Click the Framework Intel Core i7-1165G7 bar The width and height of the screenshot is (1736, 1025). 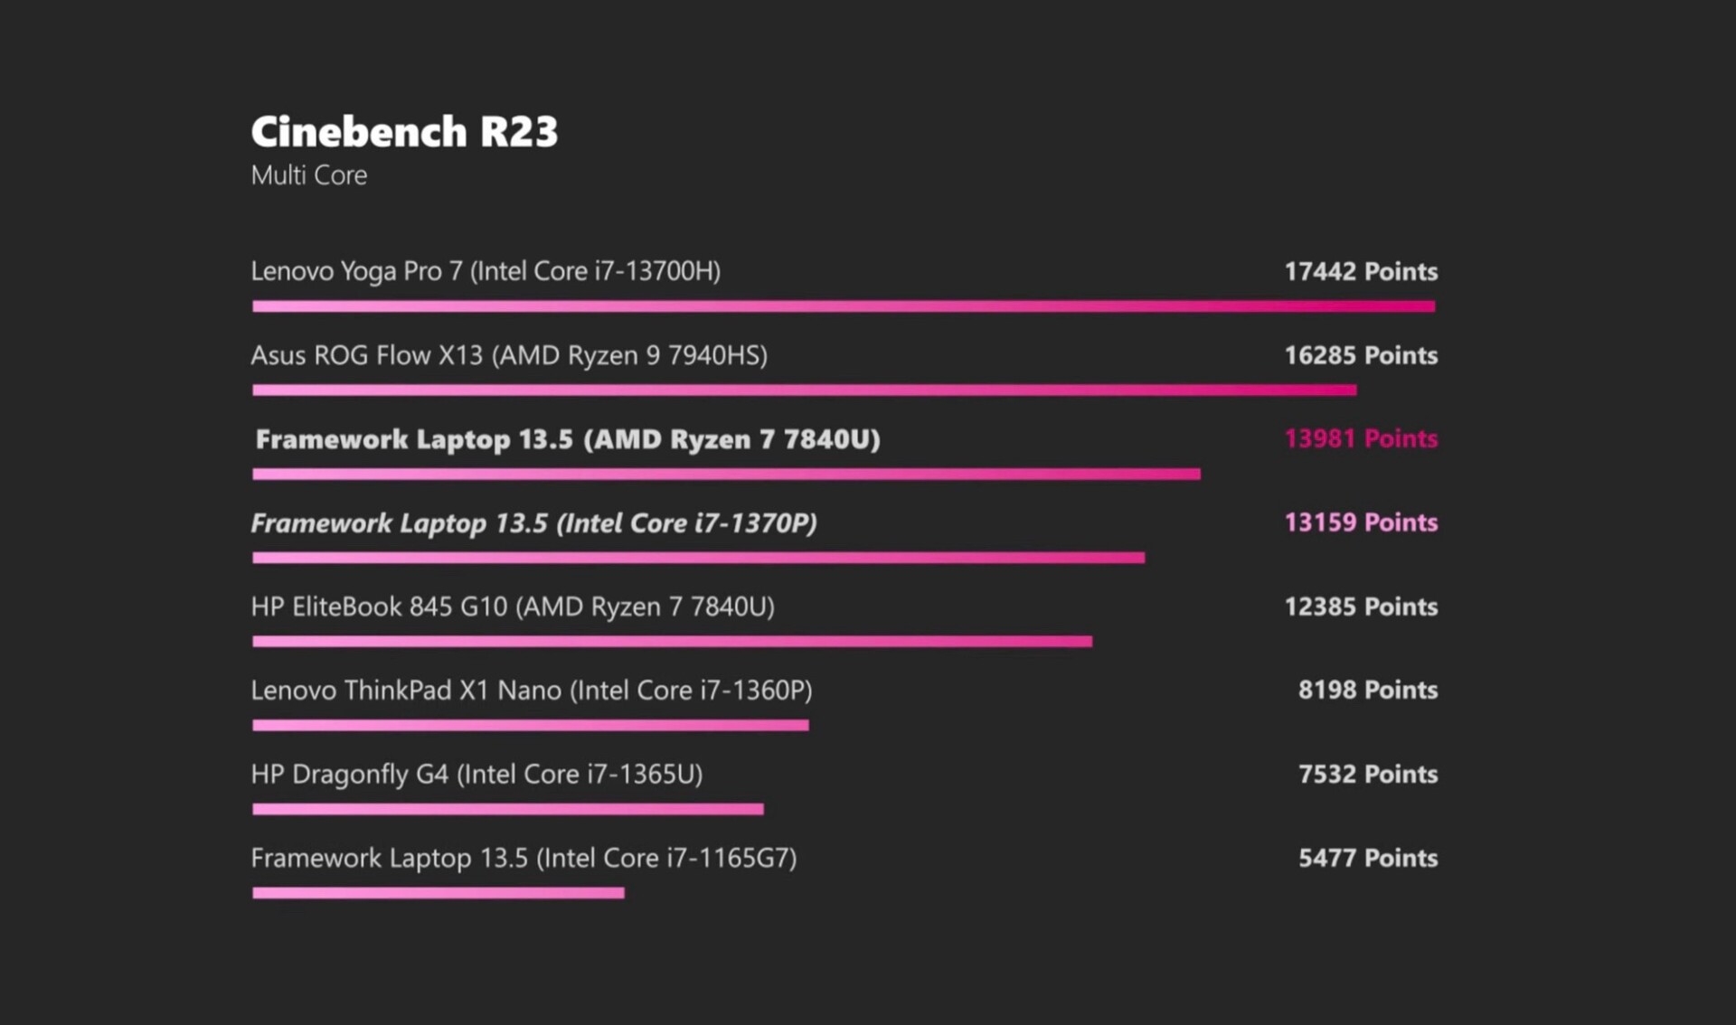pyautogui.click(x=438, y=893)
